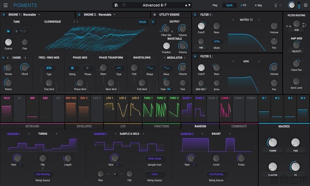The width and height of the screenshot is (310, 186).
Task: Click the Random 3 rate sync note icon
Action: coord(194,165)
